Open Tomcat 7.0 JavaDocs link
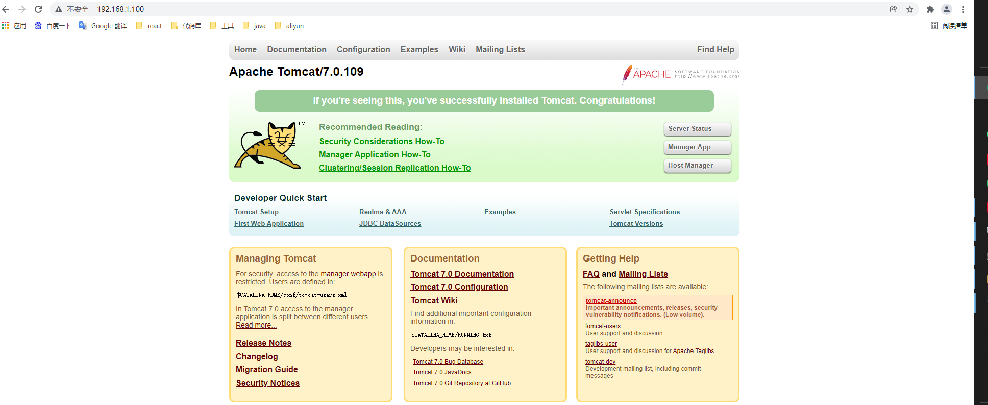The image size is (988, 405). click(x=442, y=372)
